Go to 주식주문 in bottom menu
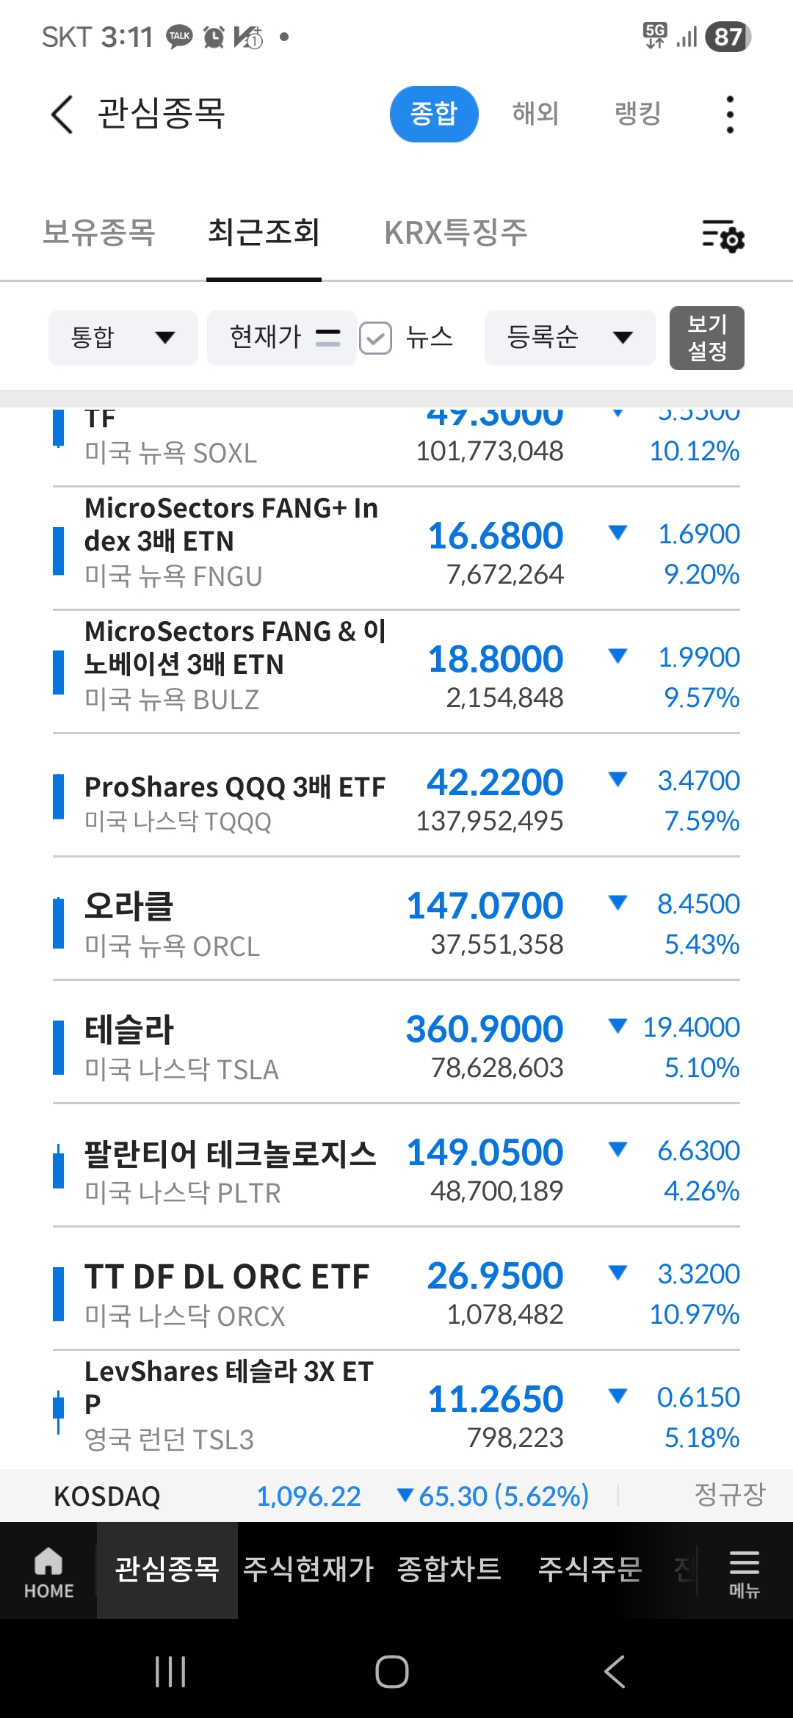 590,1570
